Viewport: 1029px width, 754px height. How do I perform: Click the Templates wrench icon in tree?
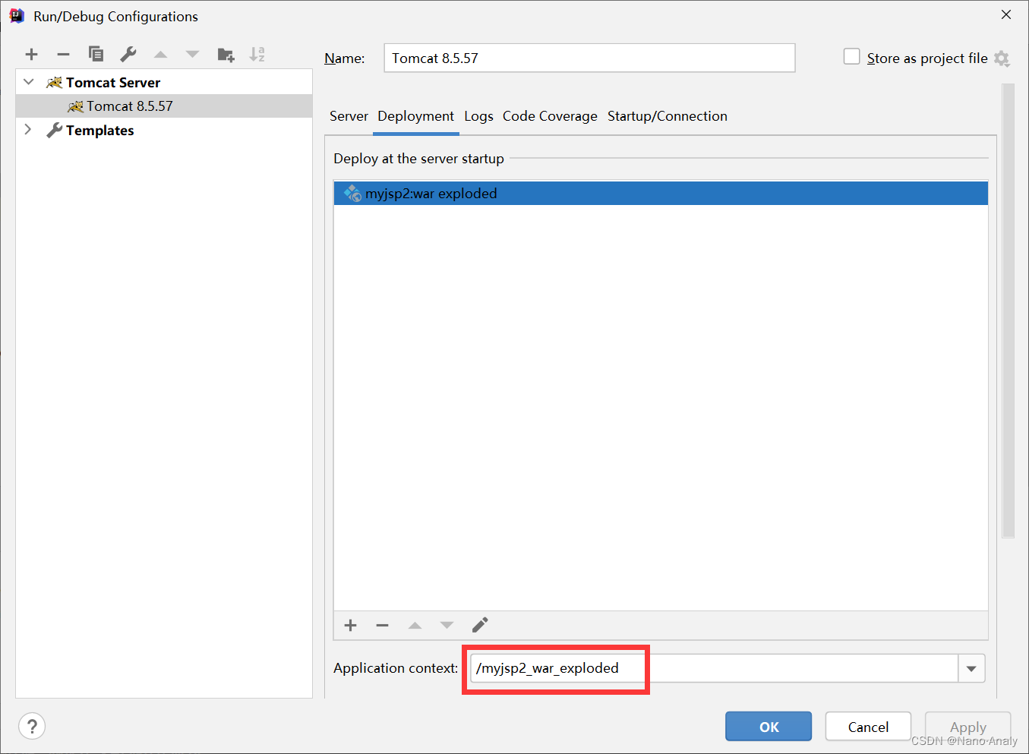(54, 130)
